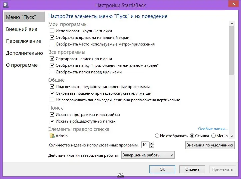Enable showing folders before shortcuts
Viewport: 241px width, 179px height.
tap(52, 72)
